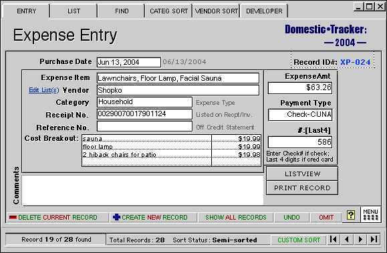Go to the previous record
The height and width of the screenshot is (253, 387).
[x=346, y=240]
